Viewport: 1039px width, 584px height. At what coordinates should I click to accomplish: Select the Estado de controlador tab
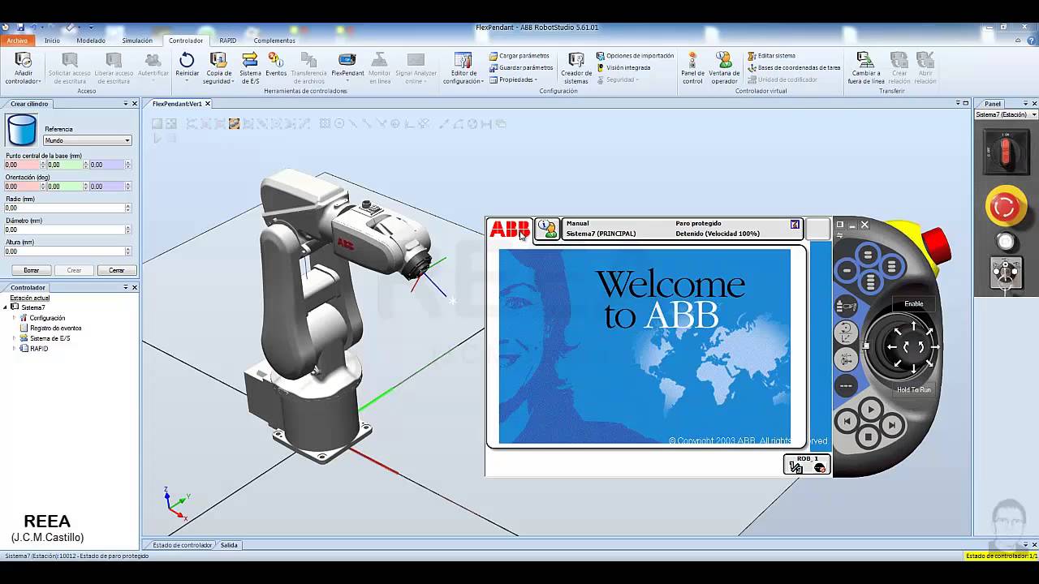click(183, 545)
